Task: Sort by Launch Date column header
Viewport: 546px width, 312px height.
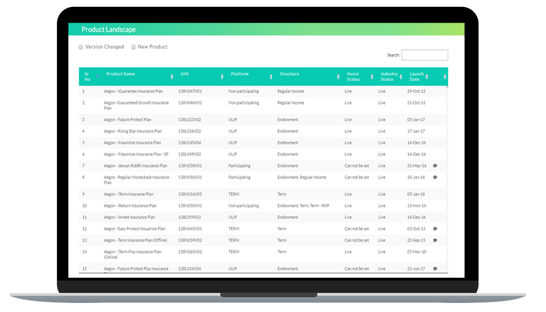Action: pyautogui.click(x=417, y=77)
